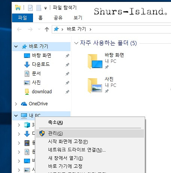This screenshot has height=173, width=171.
Task: Click the pin icon next to 다운로드 in sidebar
Action: pos(67,65)
